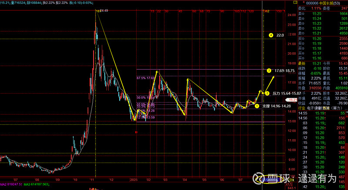Click the 买 15.19 bid row
348x190 pixels.
click(322, 43)
